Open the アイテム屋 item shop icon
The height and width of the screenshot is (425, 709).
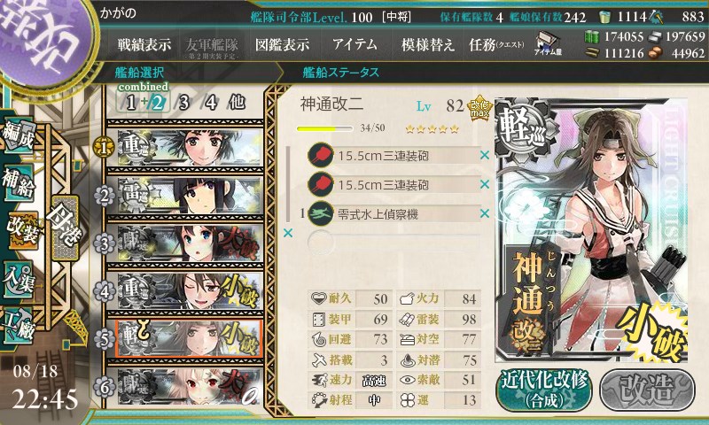click(x=548, y=43)
